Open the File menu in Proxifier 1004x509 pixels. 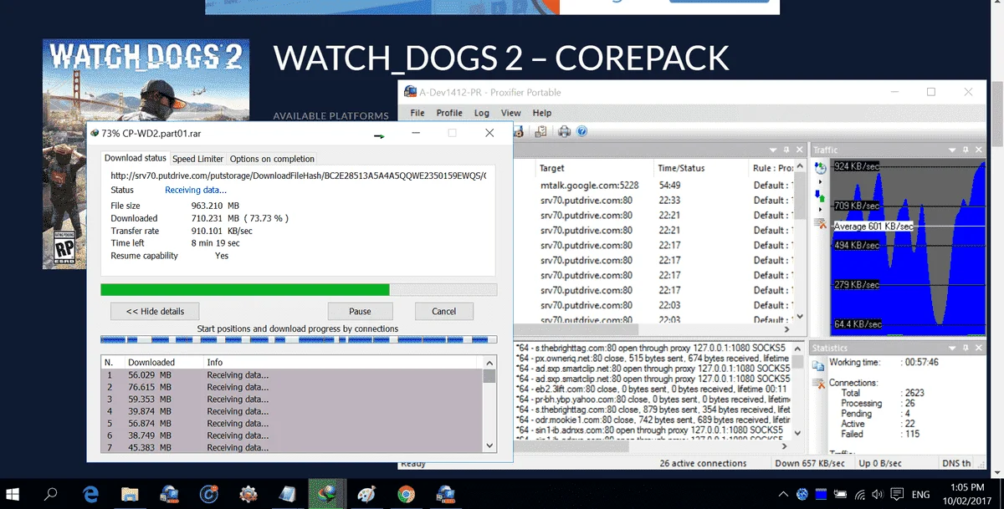point(417,113)
